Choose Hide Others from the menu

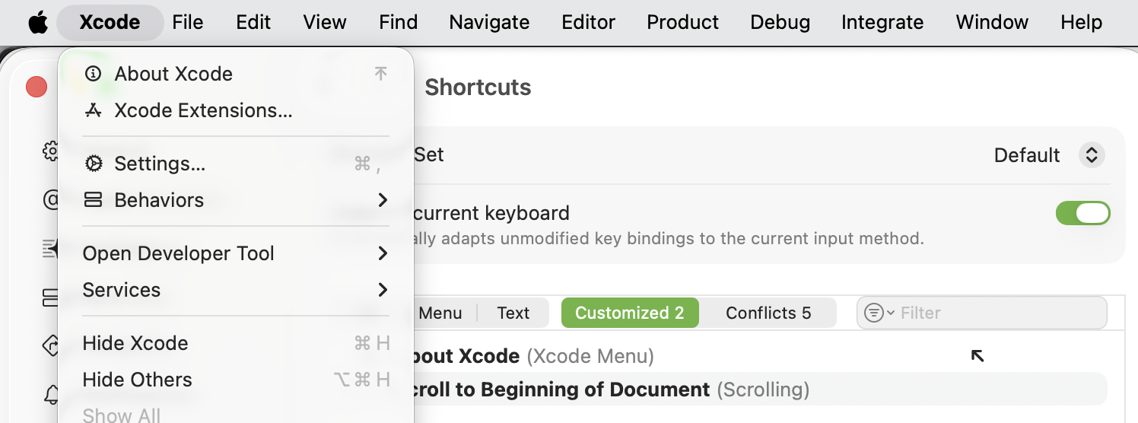(x=138, y=380)
